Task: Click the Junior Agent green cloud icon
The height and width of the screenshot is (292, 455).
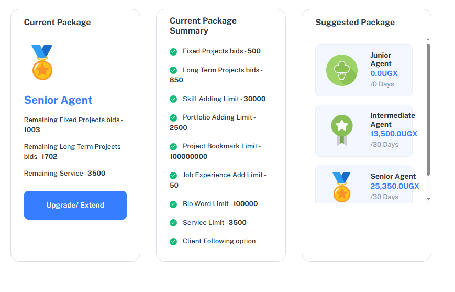Action: 342,70
